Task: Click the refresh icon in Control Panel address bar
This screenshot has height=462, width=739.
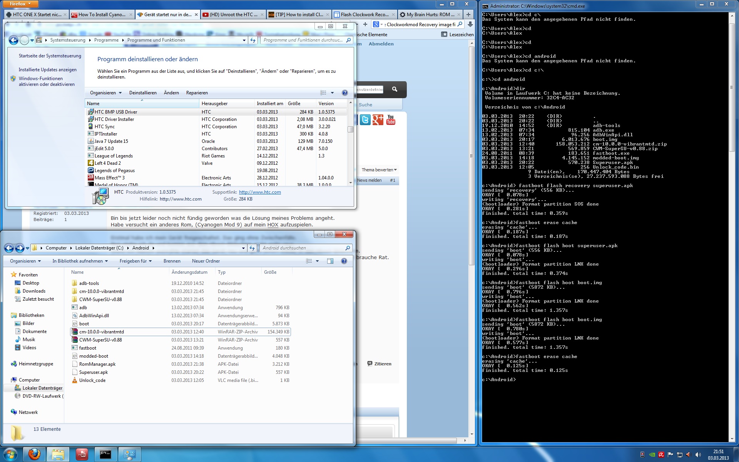Action: tap(253, 40)
